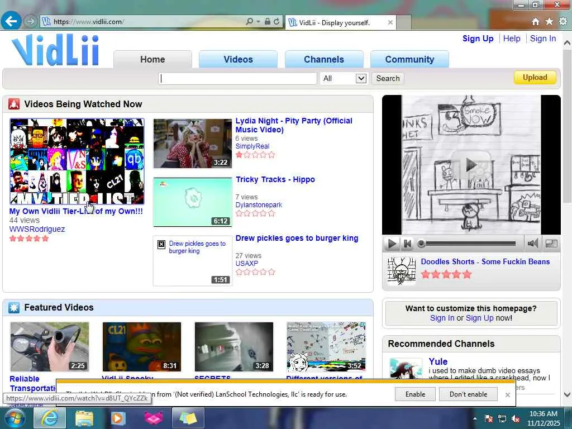Image resolution: width=572 pixels, height=429 pixels.
Task: Click the Sign Up link at top
Action: 478,39
